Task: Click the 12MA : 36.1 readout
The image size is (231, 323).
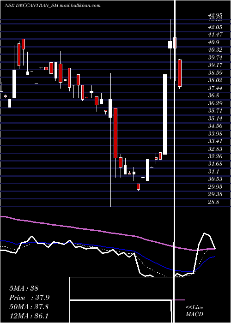Action: pos(29,316)
